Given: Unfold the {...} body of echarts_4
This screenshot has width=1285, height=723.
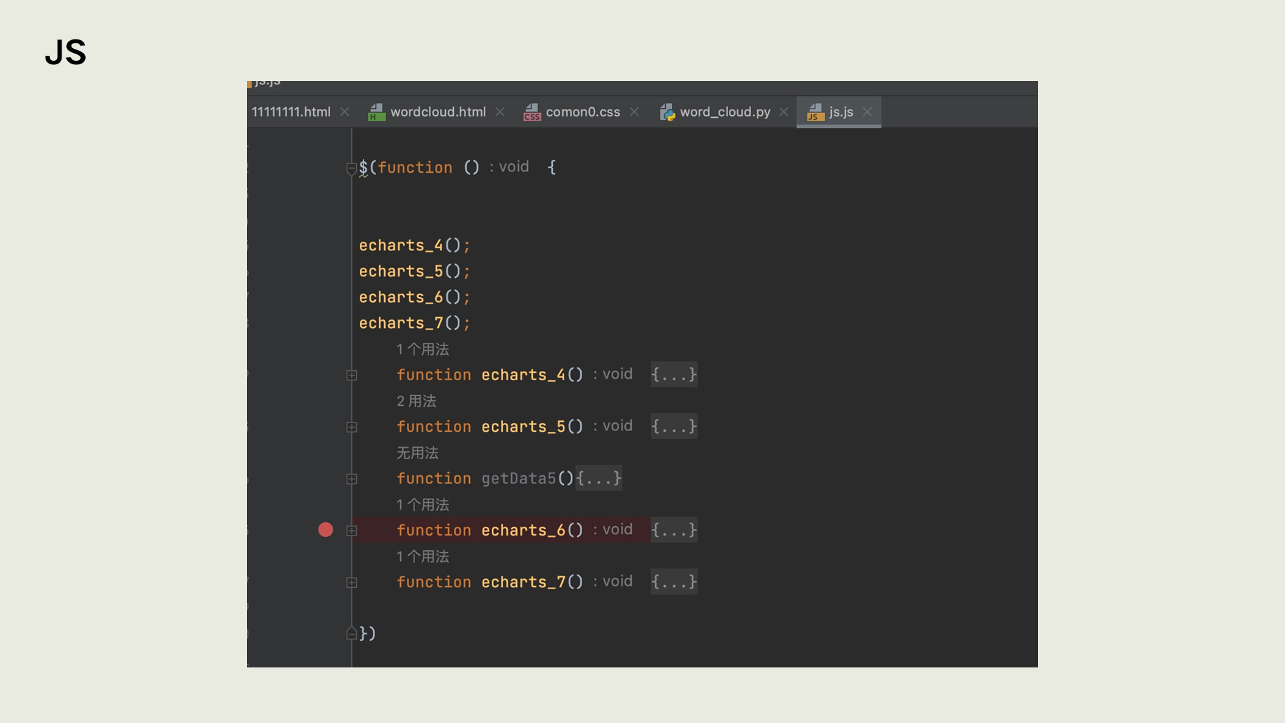Looking at the screenshot, I should tap(674, 374).
